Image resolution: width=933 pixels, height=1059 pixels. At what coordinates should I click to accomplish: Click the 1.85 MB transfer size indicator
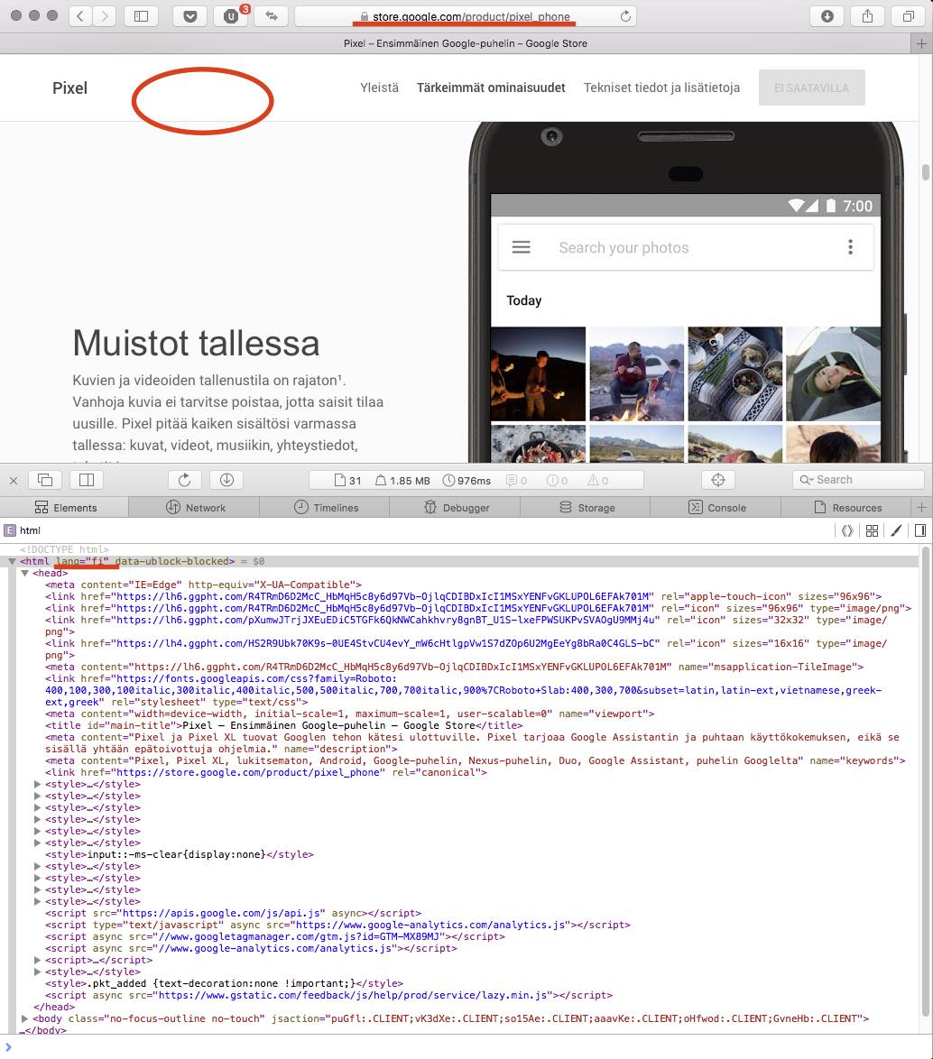coord(402,480)
